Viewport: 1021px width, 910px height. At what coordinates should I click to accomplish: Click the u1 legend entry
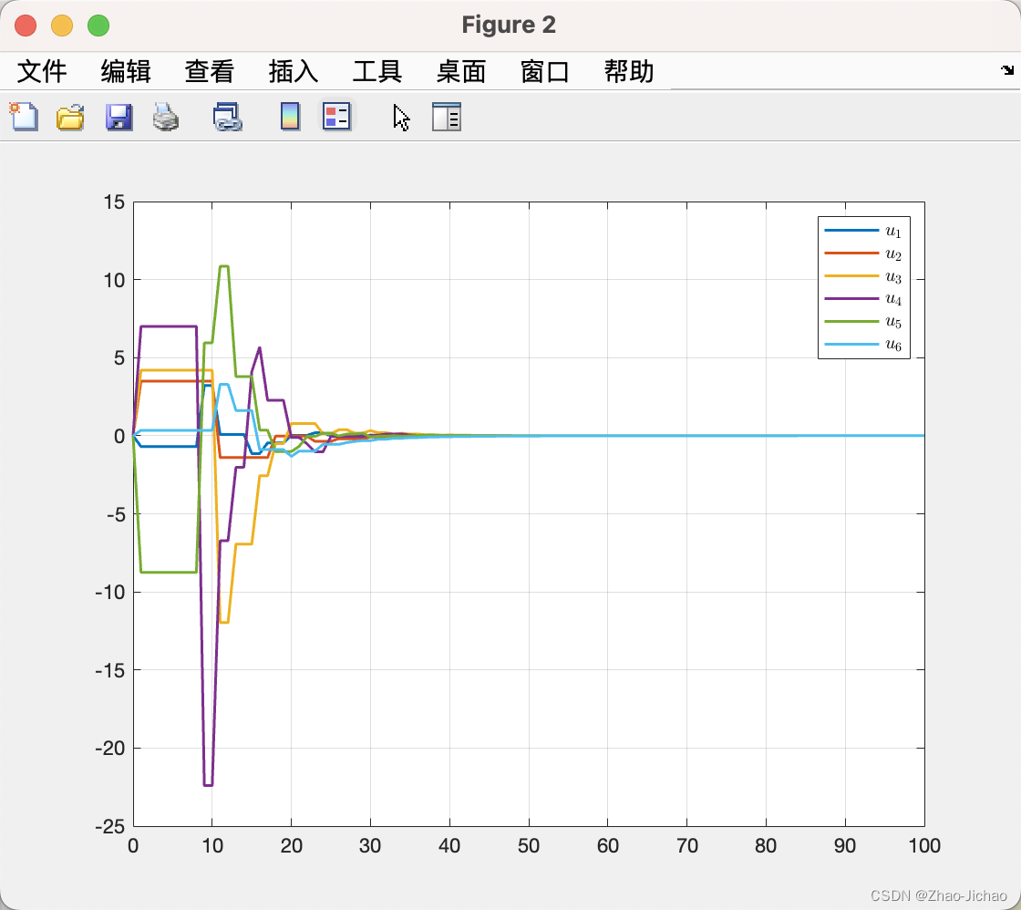point(863,231)
